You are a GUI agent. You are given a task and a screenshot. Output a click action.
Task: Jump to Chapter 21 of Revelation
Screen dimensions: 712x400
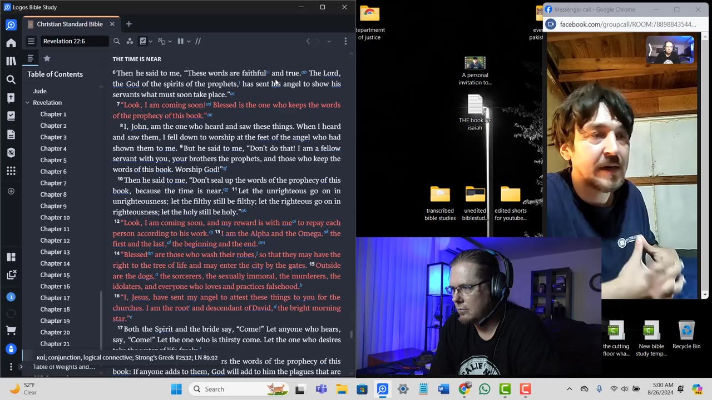55,344
